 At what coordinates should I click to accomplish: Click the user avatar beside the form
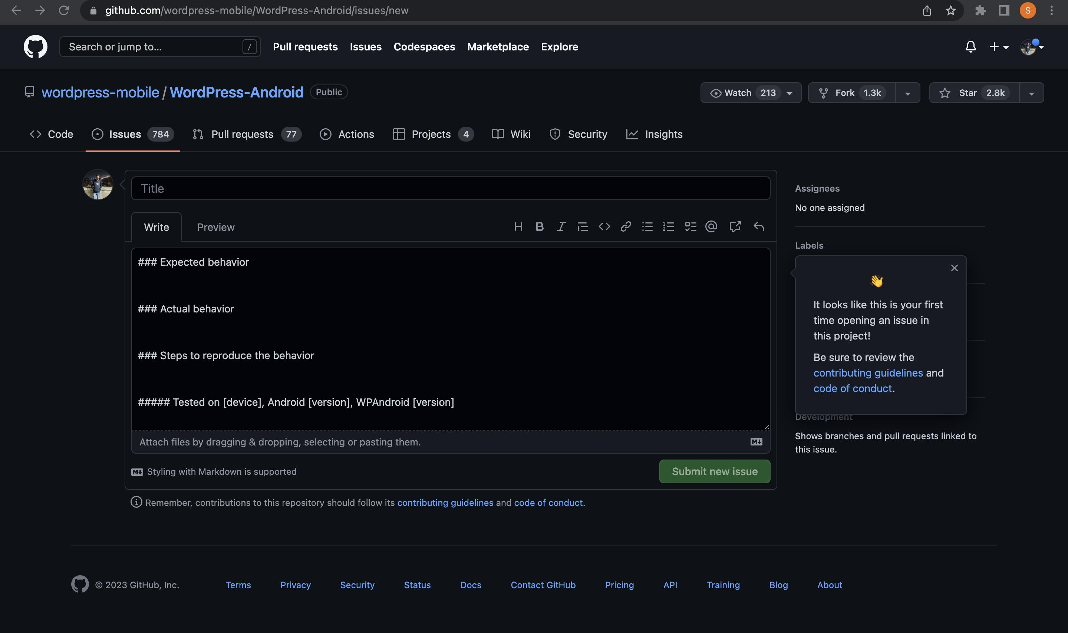(x=98, y=184)
